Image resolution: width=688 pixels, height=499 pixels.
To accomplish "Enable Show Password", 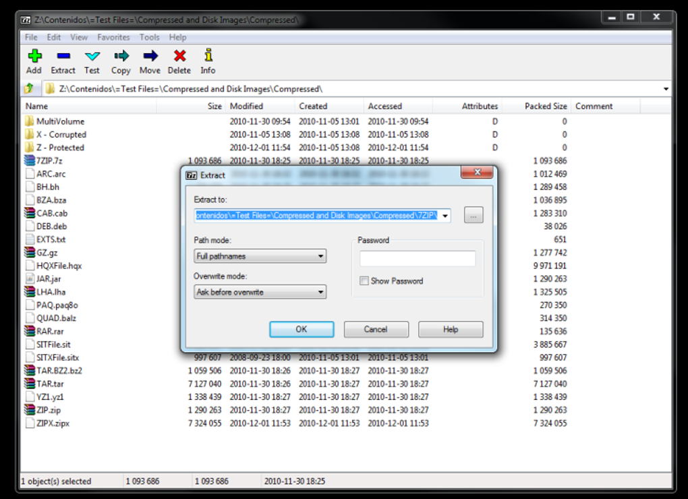I will (364, 281).
